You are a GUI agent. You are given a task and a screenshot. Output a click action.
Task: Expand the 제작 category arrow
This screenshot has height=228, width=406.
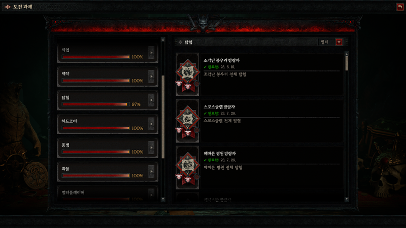pyautogui.click(x=151, y=77)
